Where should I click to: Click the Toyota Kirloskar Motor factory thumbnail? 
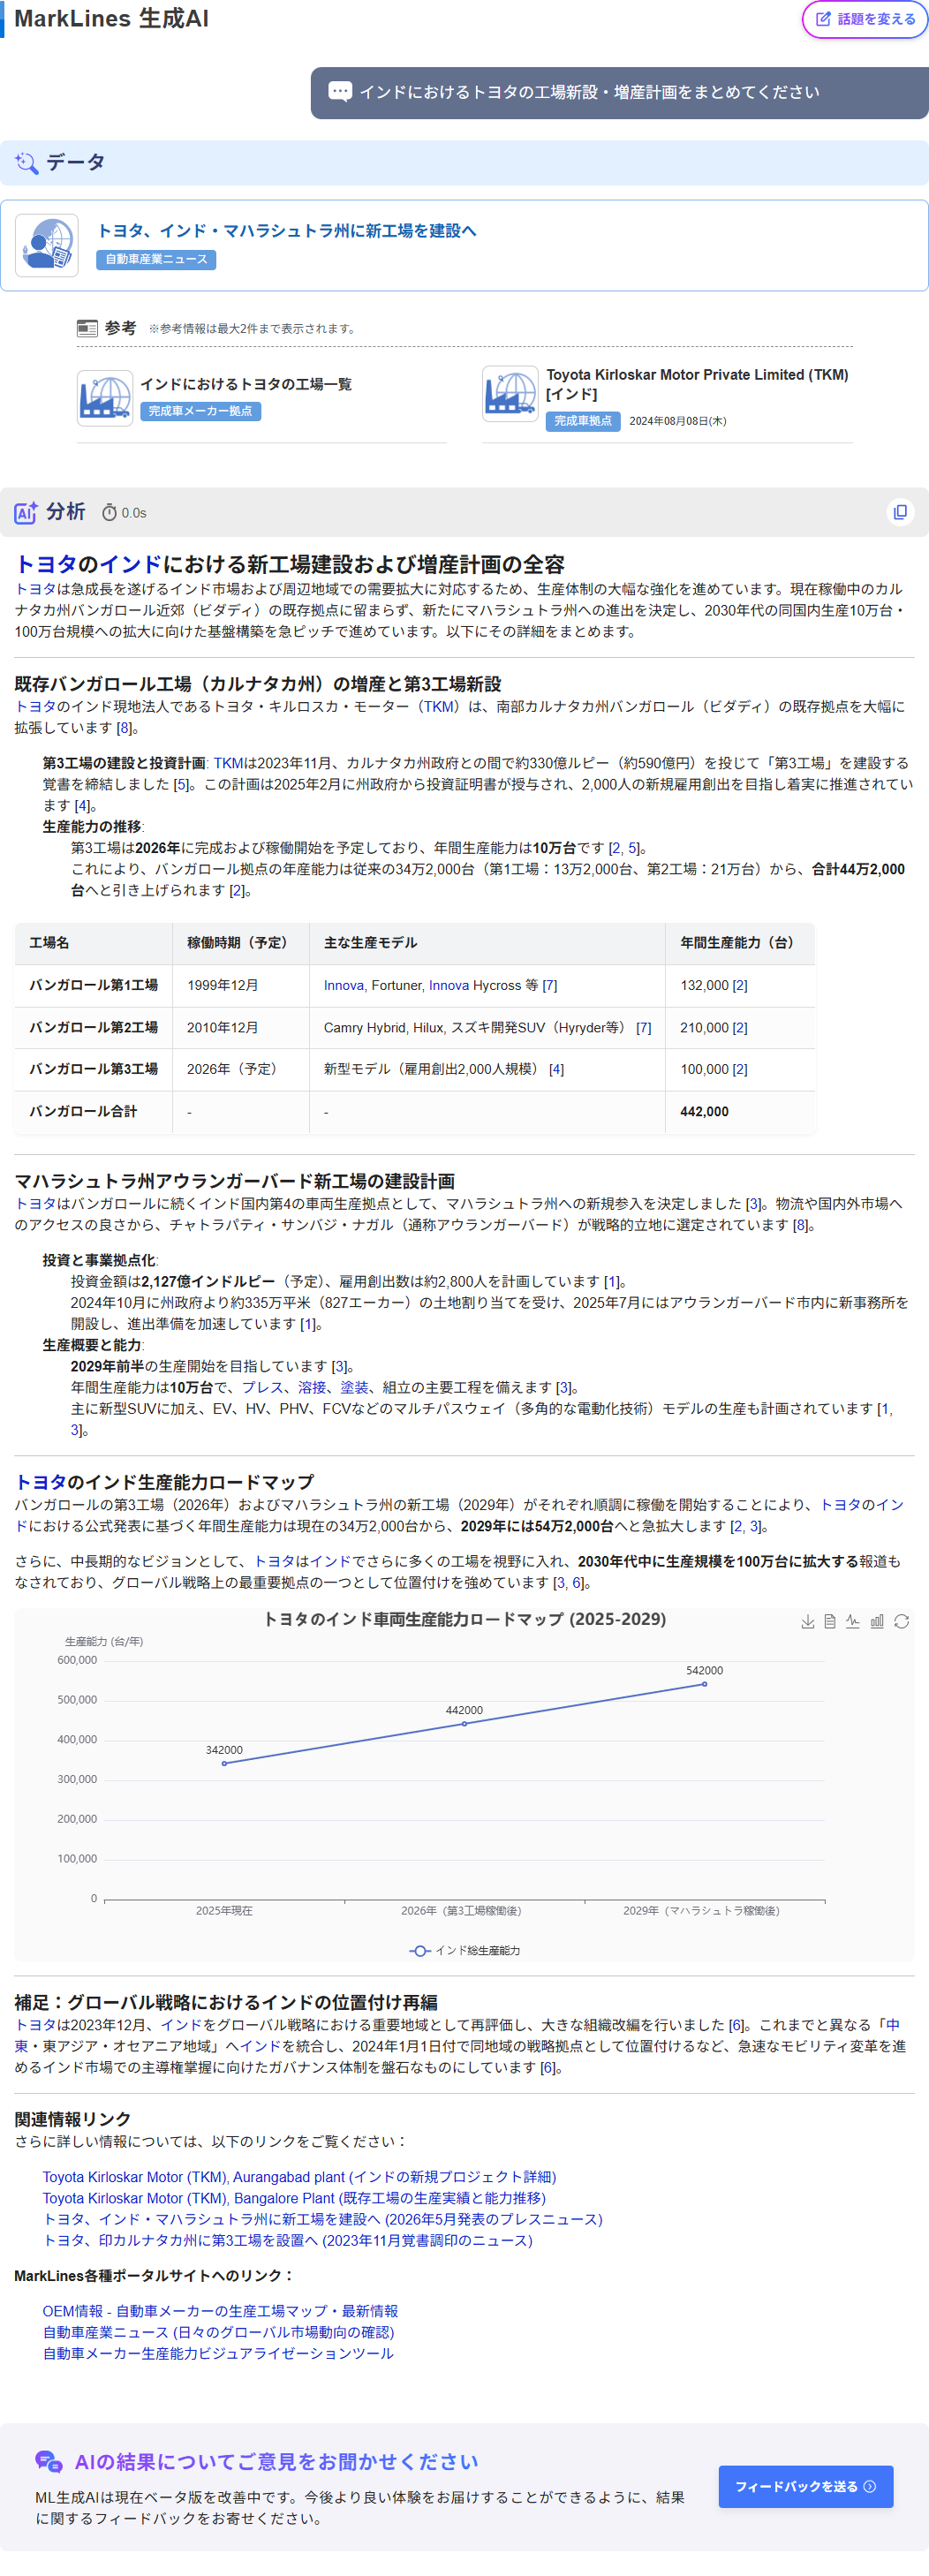[510, 393]
